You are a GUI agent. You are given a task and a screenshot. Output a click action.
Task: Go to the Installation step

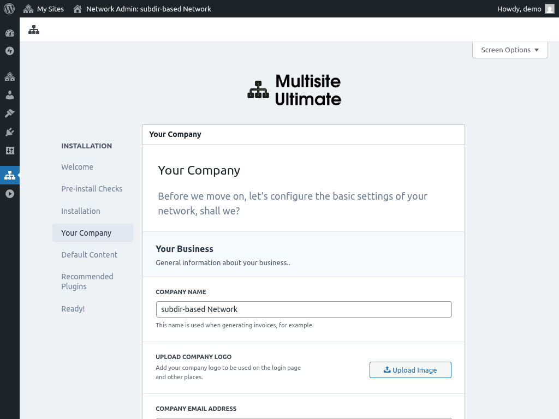(81, 211)
